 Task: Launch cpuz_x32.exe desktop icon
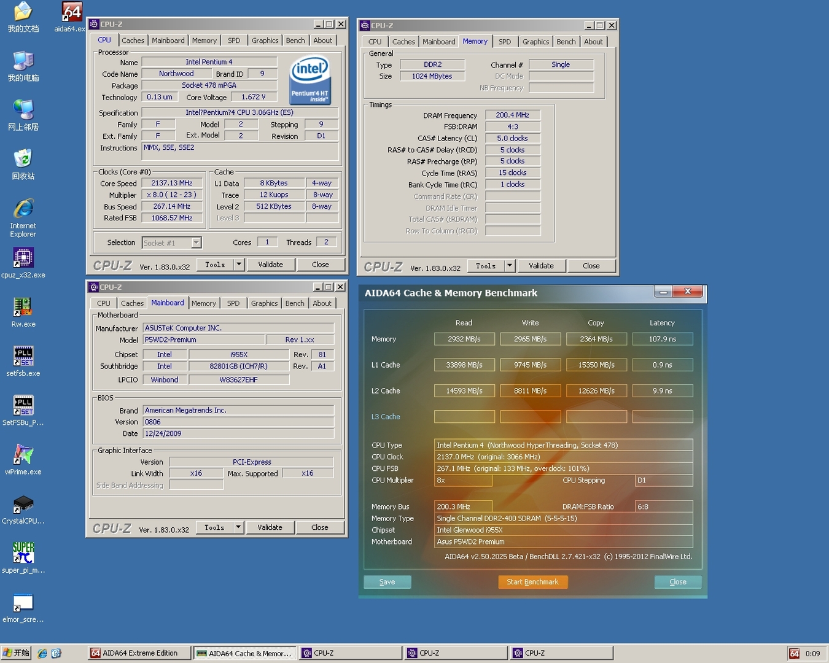tap(23, 263)
